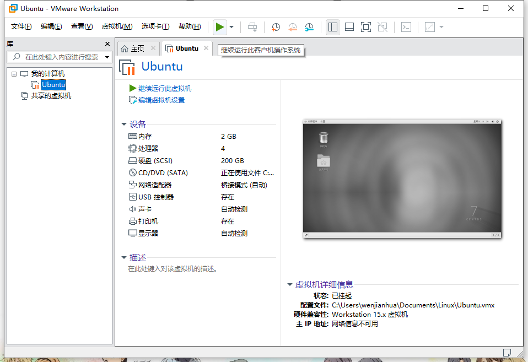Viewport: 528px width, 362px height.
Task: Click the 处理器 processor device row
Action: click(201, 149)
